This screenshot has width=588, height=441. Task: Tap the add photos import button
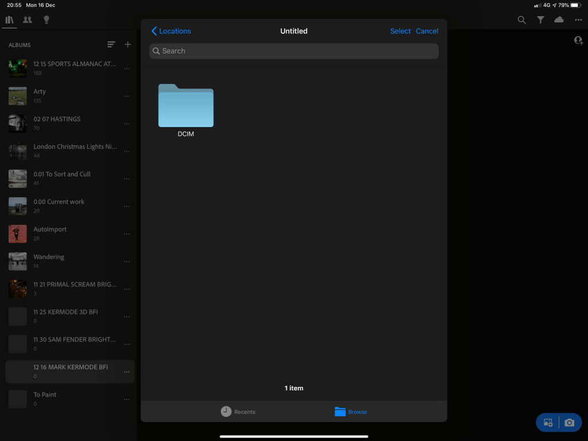click(x=548, y=423)
